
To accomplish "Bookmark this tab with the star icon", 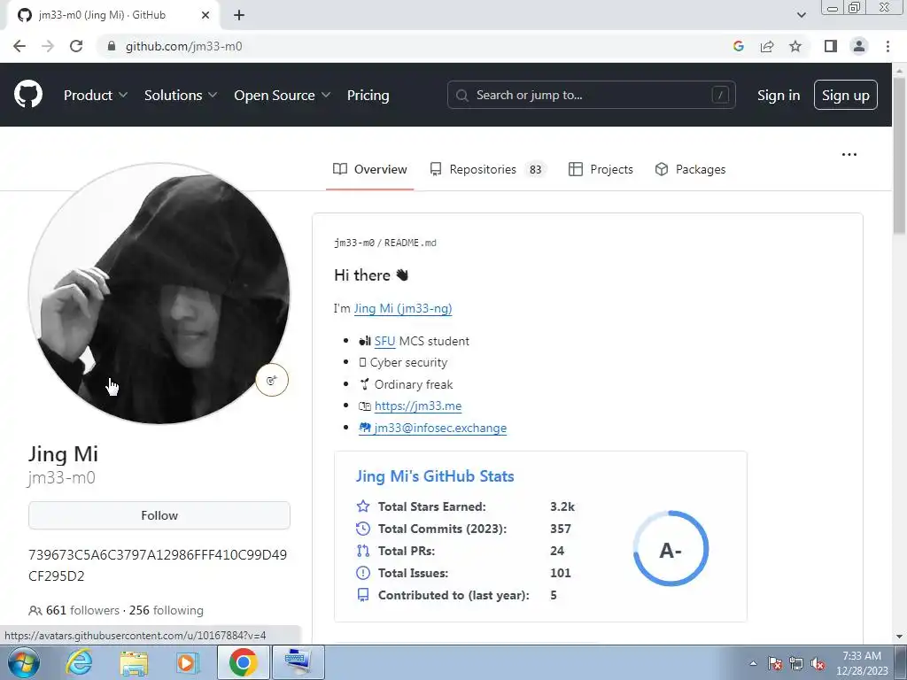I will [795, 46].
